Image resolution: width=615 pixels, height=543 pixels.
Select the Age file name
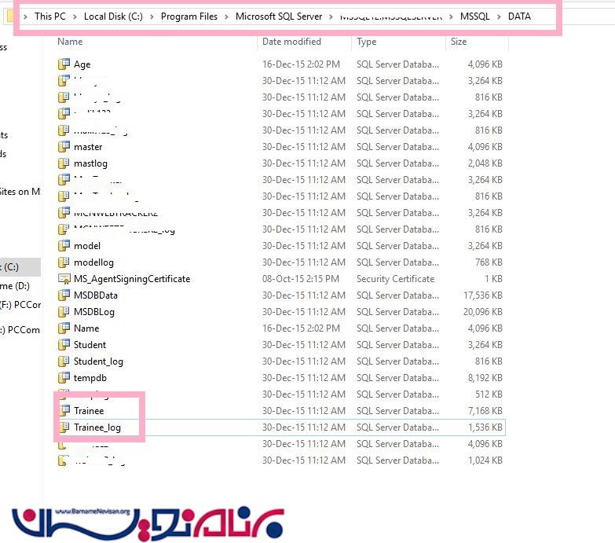coord(82,64)
